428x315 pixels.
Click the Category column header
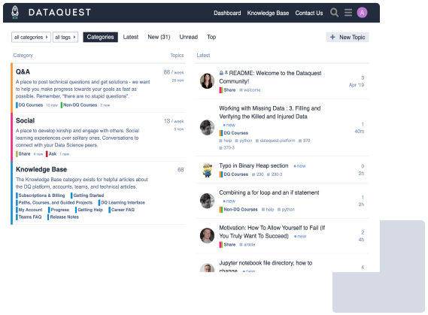(23, 56)
